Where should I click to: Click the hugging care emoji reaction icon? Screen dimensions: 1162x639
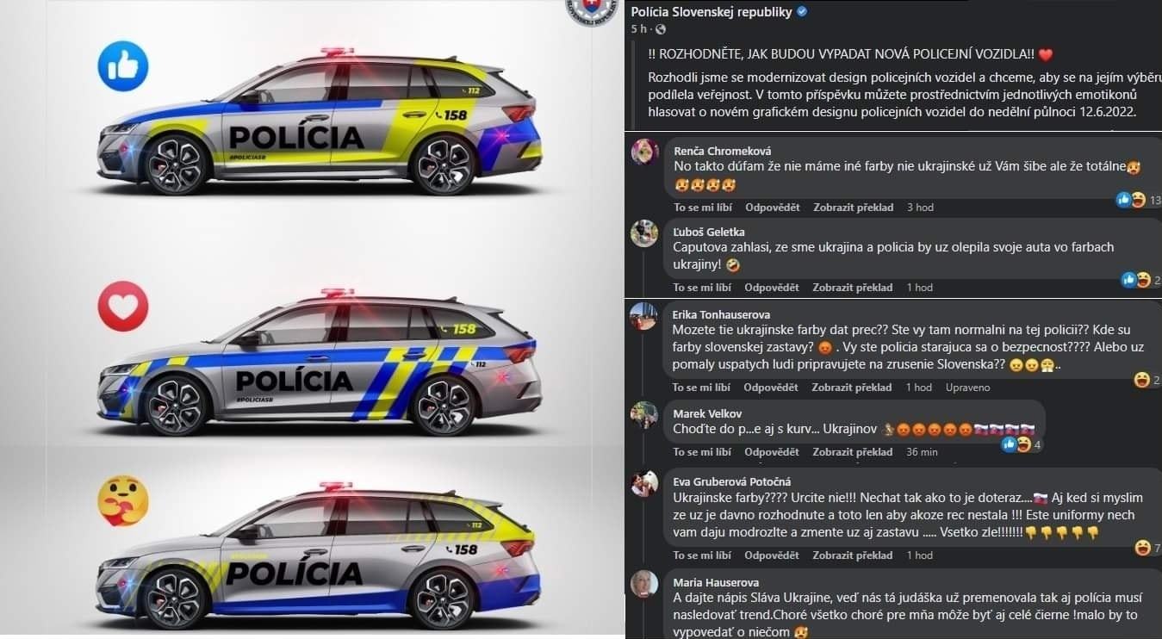(123, 500)
